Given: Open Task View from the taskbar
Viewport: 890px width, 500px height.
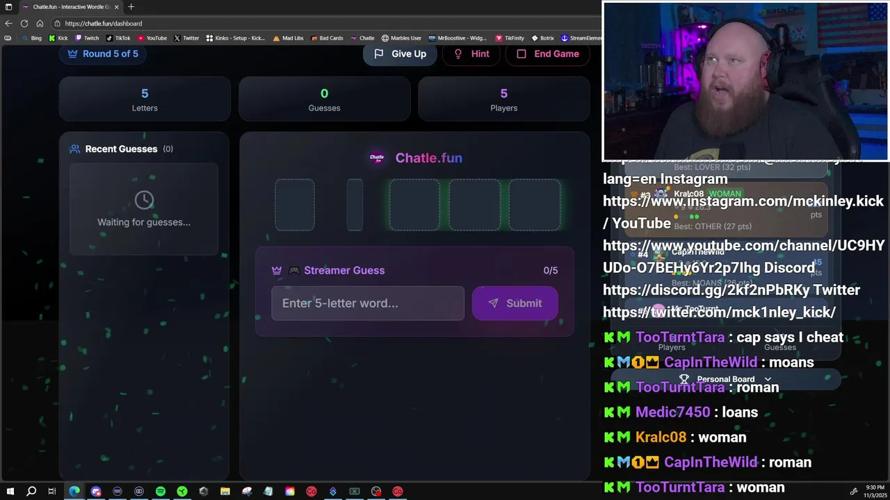Looking at the screenshot, I should [52, 491].
